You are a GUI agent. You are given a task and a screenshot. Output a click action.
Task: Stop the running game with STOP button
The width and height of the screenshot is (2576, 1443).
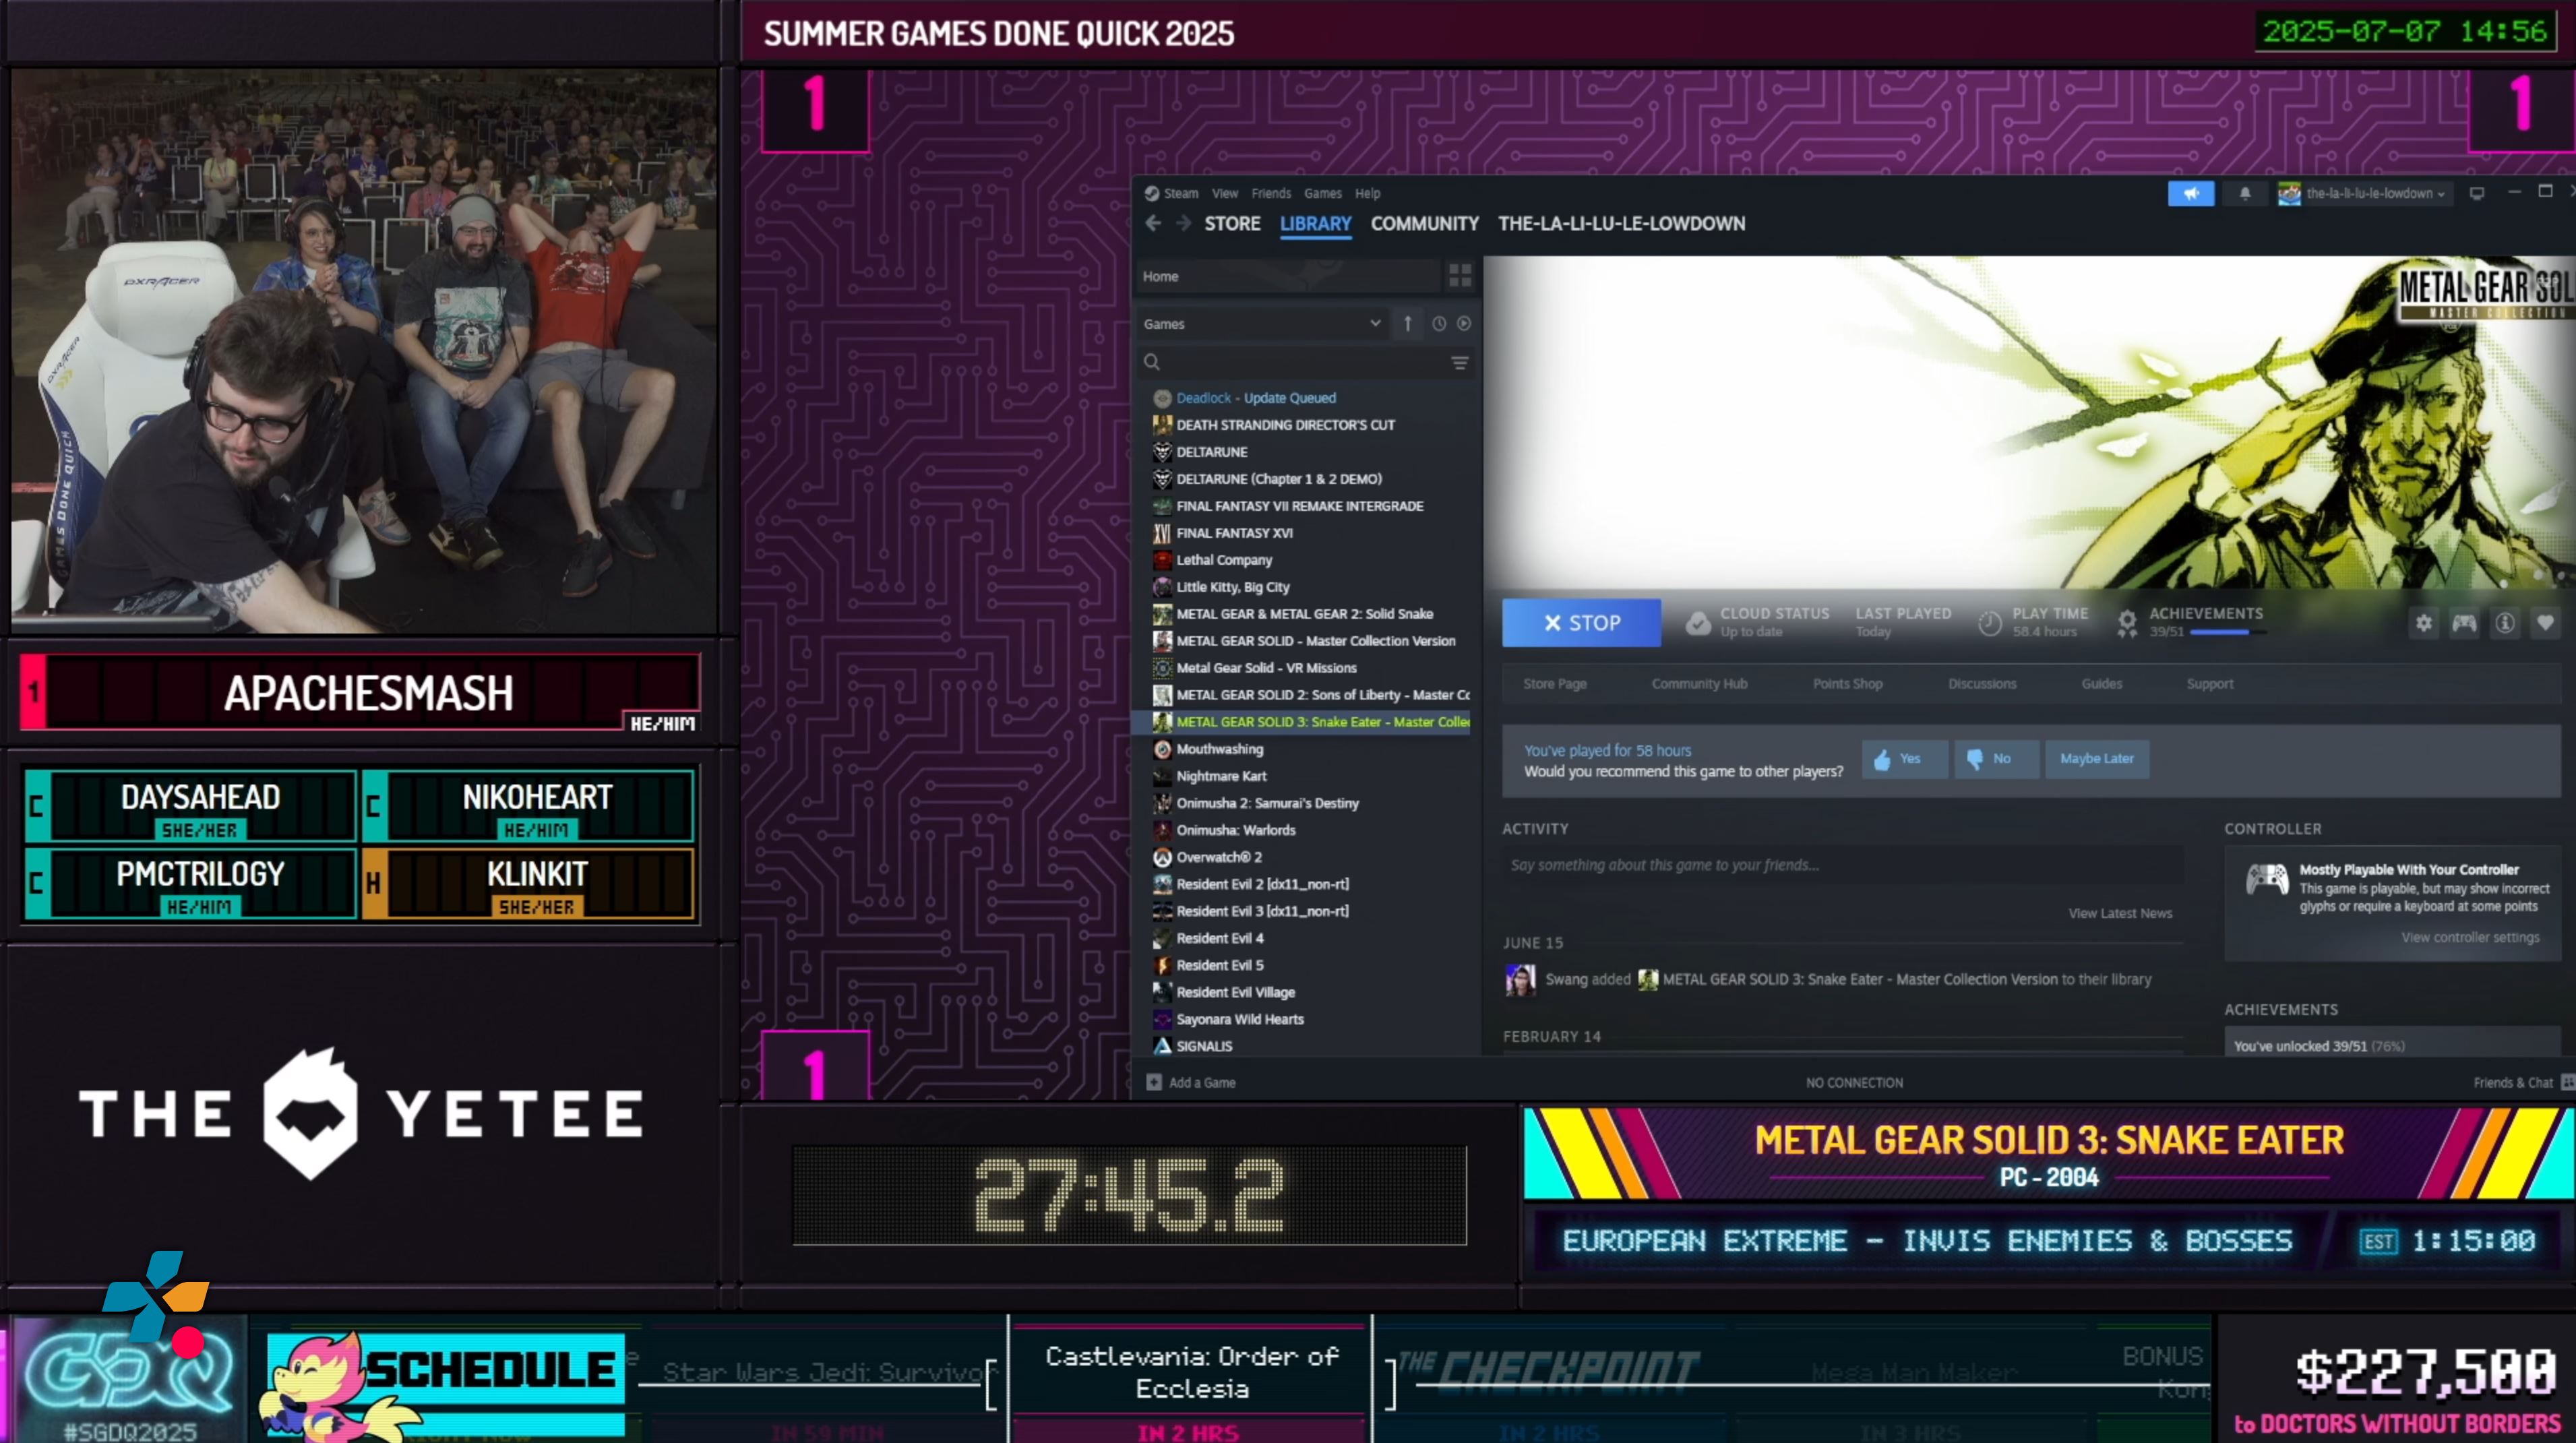(x=1581, y=623)
